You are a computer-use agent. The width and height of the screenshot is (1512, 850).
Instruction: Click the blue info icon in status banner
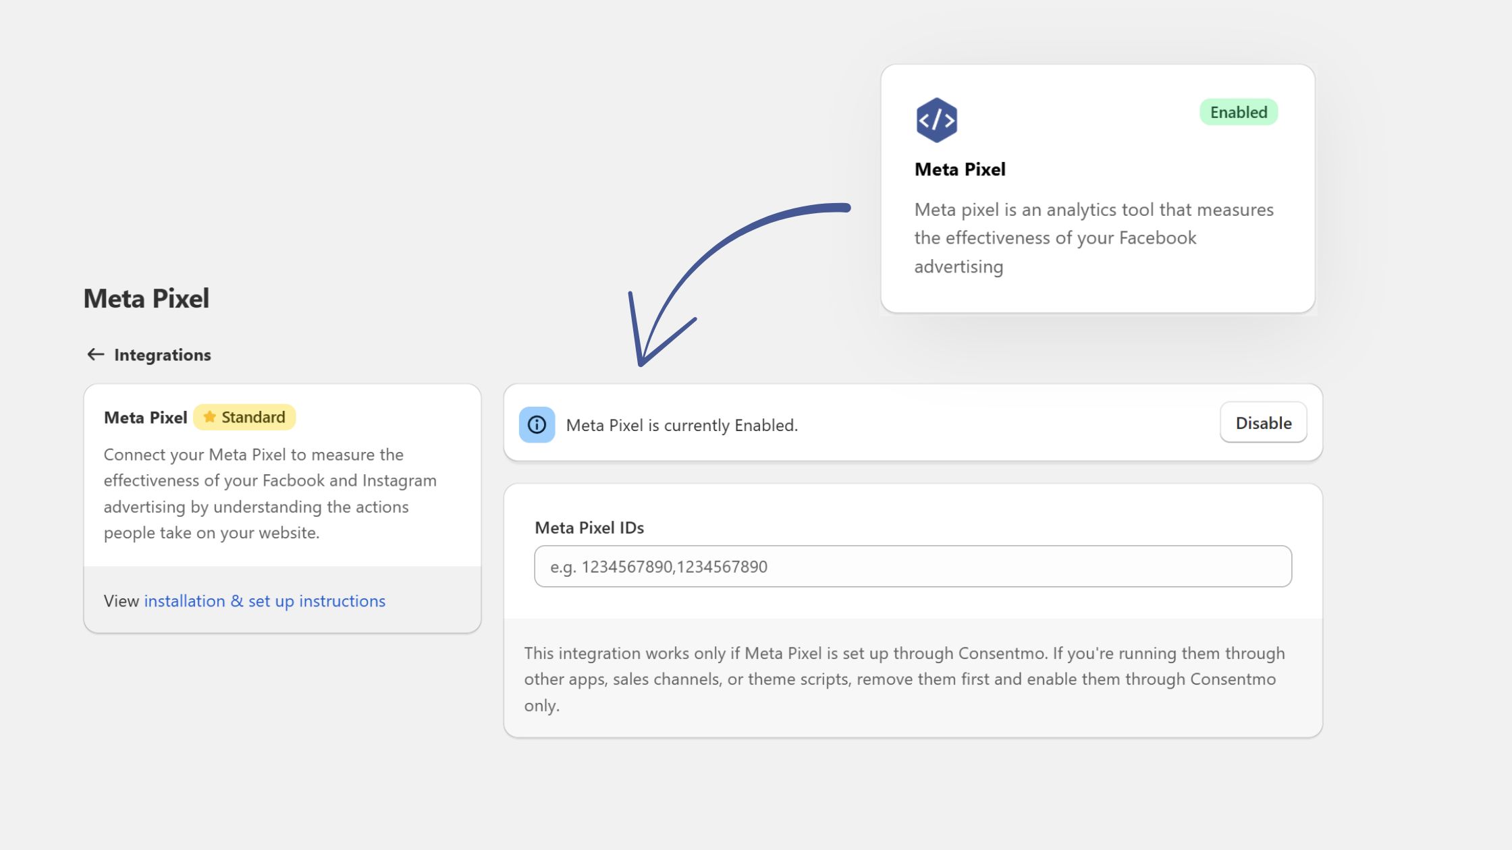(x=537, y=425)
